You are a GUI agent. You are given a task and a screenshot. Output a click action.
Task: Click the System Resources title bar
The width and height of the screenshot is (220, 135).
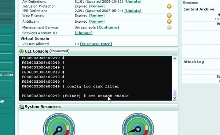pos(98,107)
